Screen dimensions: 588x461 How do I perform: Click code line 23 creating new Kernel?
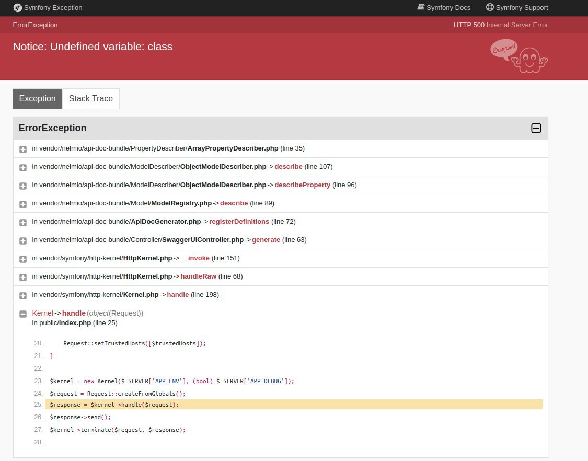(x=172, y=381)
